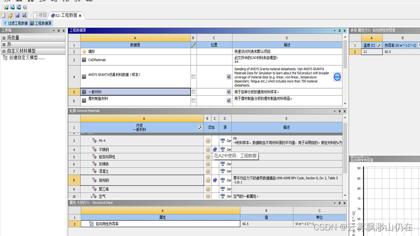Toggle the 工程数据源 toolbar button
Viewport: 420px width, 236px height.
[x=41, y=23]
